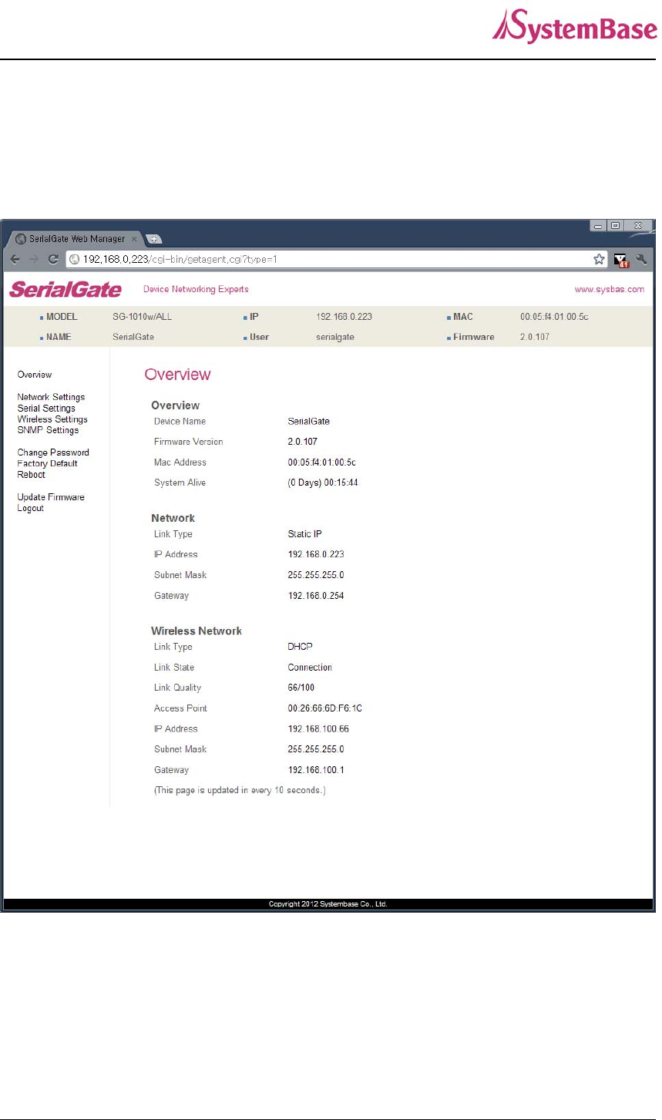Select the SerialGate Web Manager tab
This screenshot has height=1120, width=662.
[x=75, y=239]
